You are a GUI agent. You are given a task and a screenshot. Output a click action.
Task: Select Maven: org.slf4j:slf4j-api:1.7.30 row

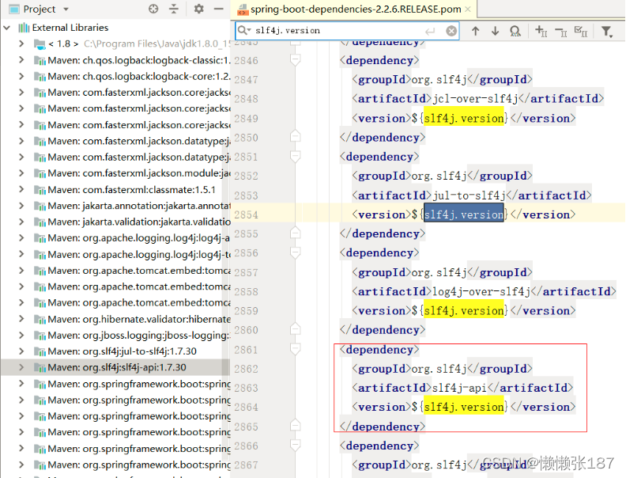coord(115,367)
